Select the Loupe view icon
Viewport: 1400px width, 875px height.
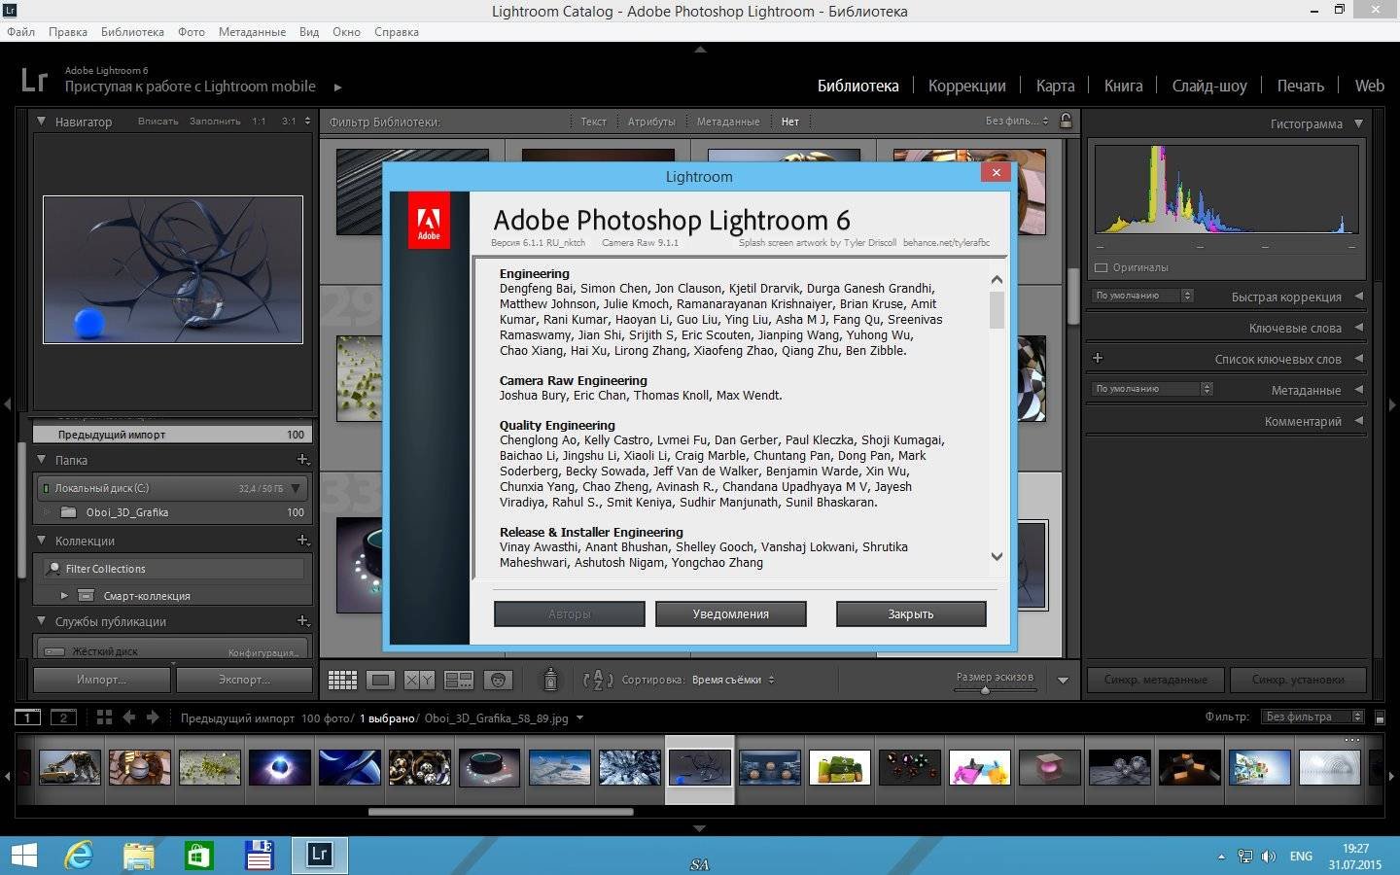pos(380,680)
